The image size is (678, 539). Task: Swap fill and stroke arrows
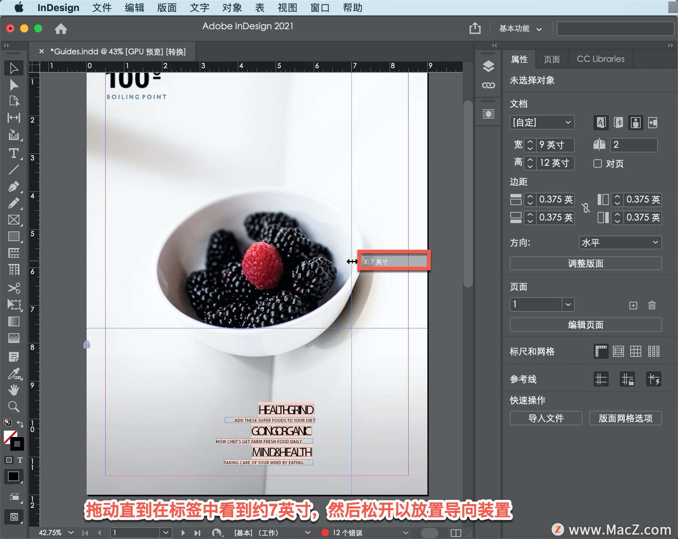point(20,423)
